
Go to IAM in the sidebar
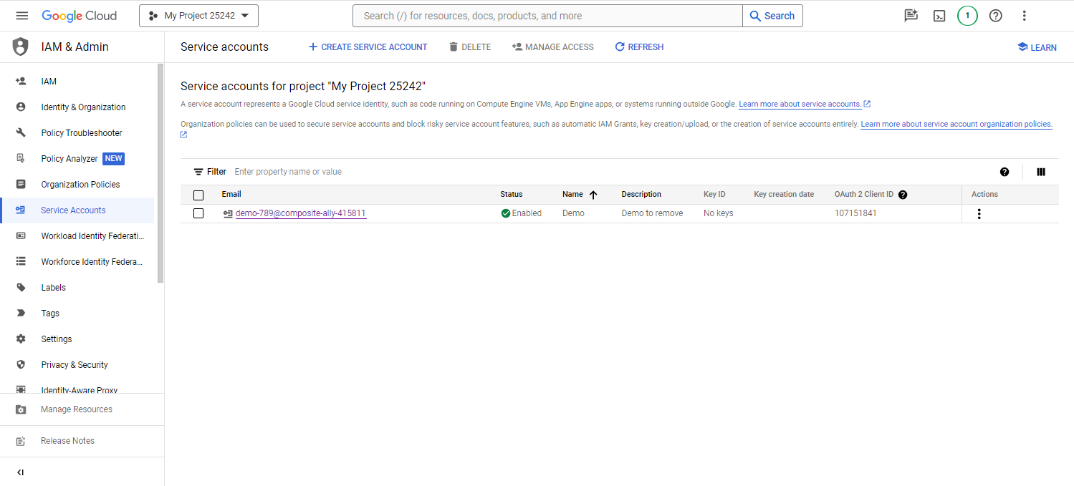coord(49,82)
